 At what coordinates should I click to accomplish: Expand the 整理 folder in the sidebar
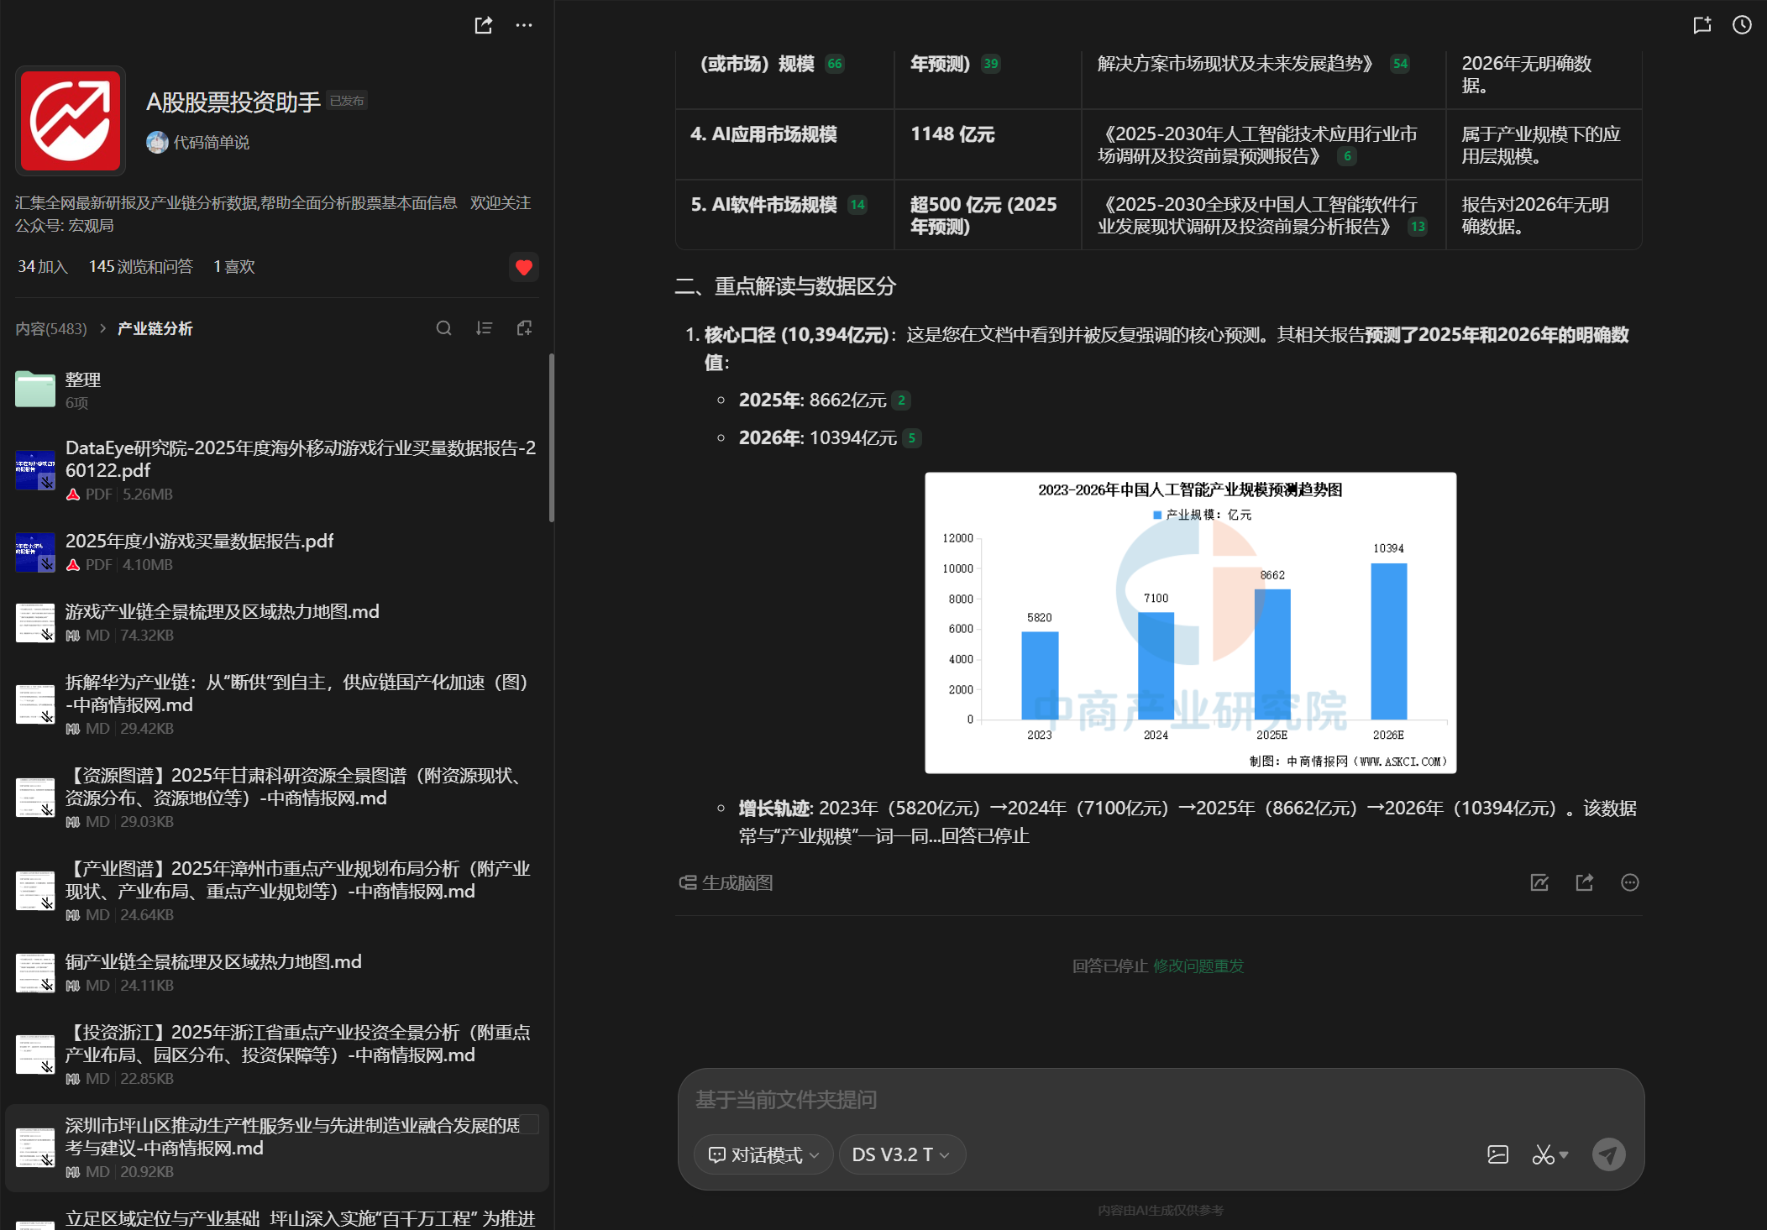tap(82, 379)
